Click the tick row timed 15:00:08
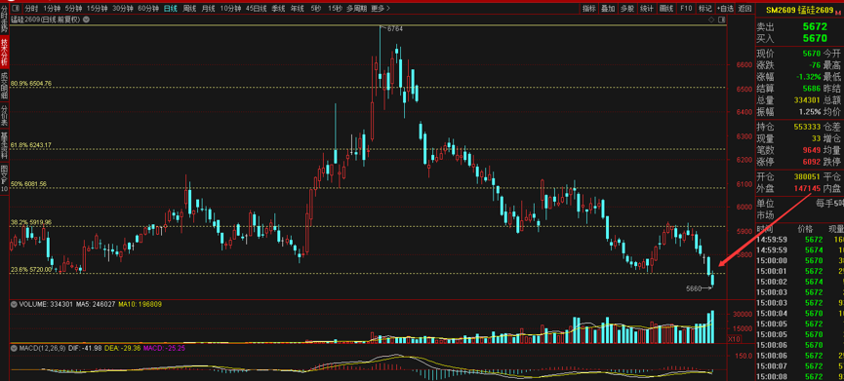This screenshot has width=844, height=381. tap(800, 376)
